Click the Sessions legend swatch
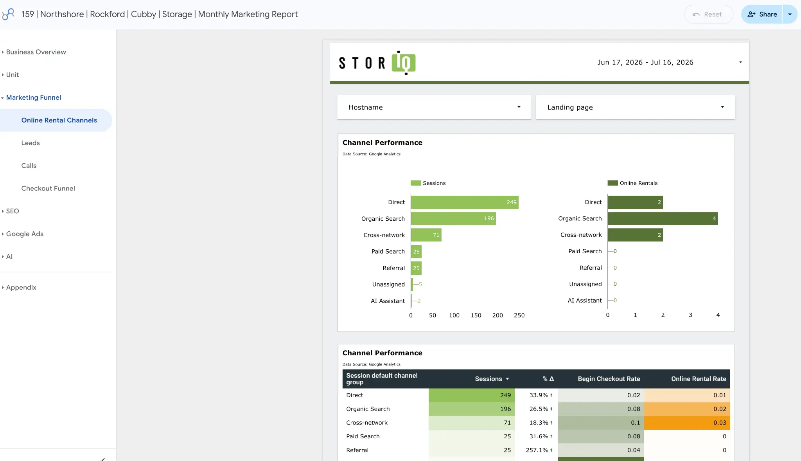 click(416, 183)
